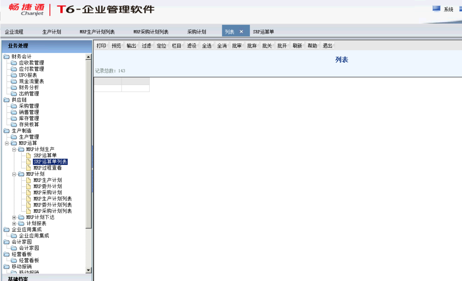Click the 退出 toolbar button
Screen dimensions: 462x281
coord(327,46)
